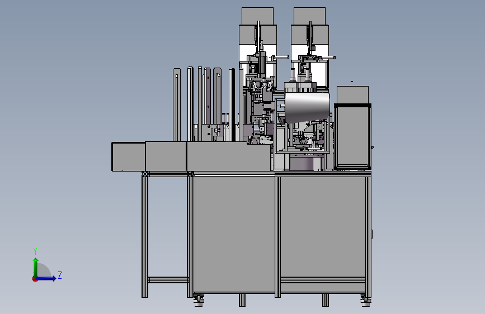The image size is (485, 314).
Task: Select the bottom-left leveling caster foot
Action: coord(198,301)
